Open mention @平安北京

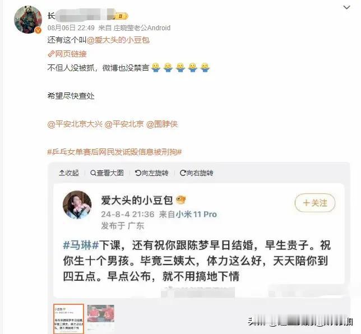tap(124, 124)
